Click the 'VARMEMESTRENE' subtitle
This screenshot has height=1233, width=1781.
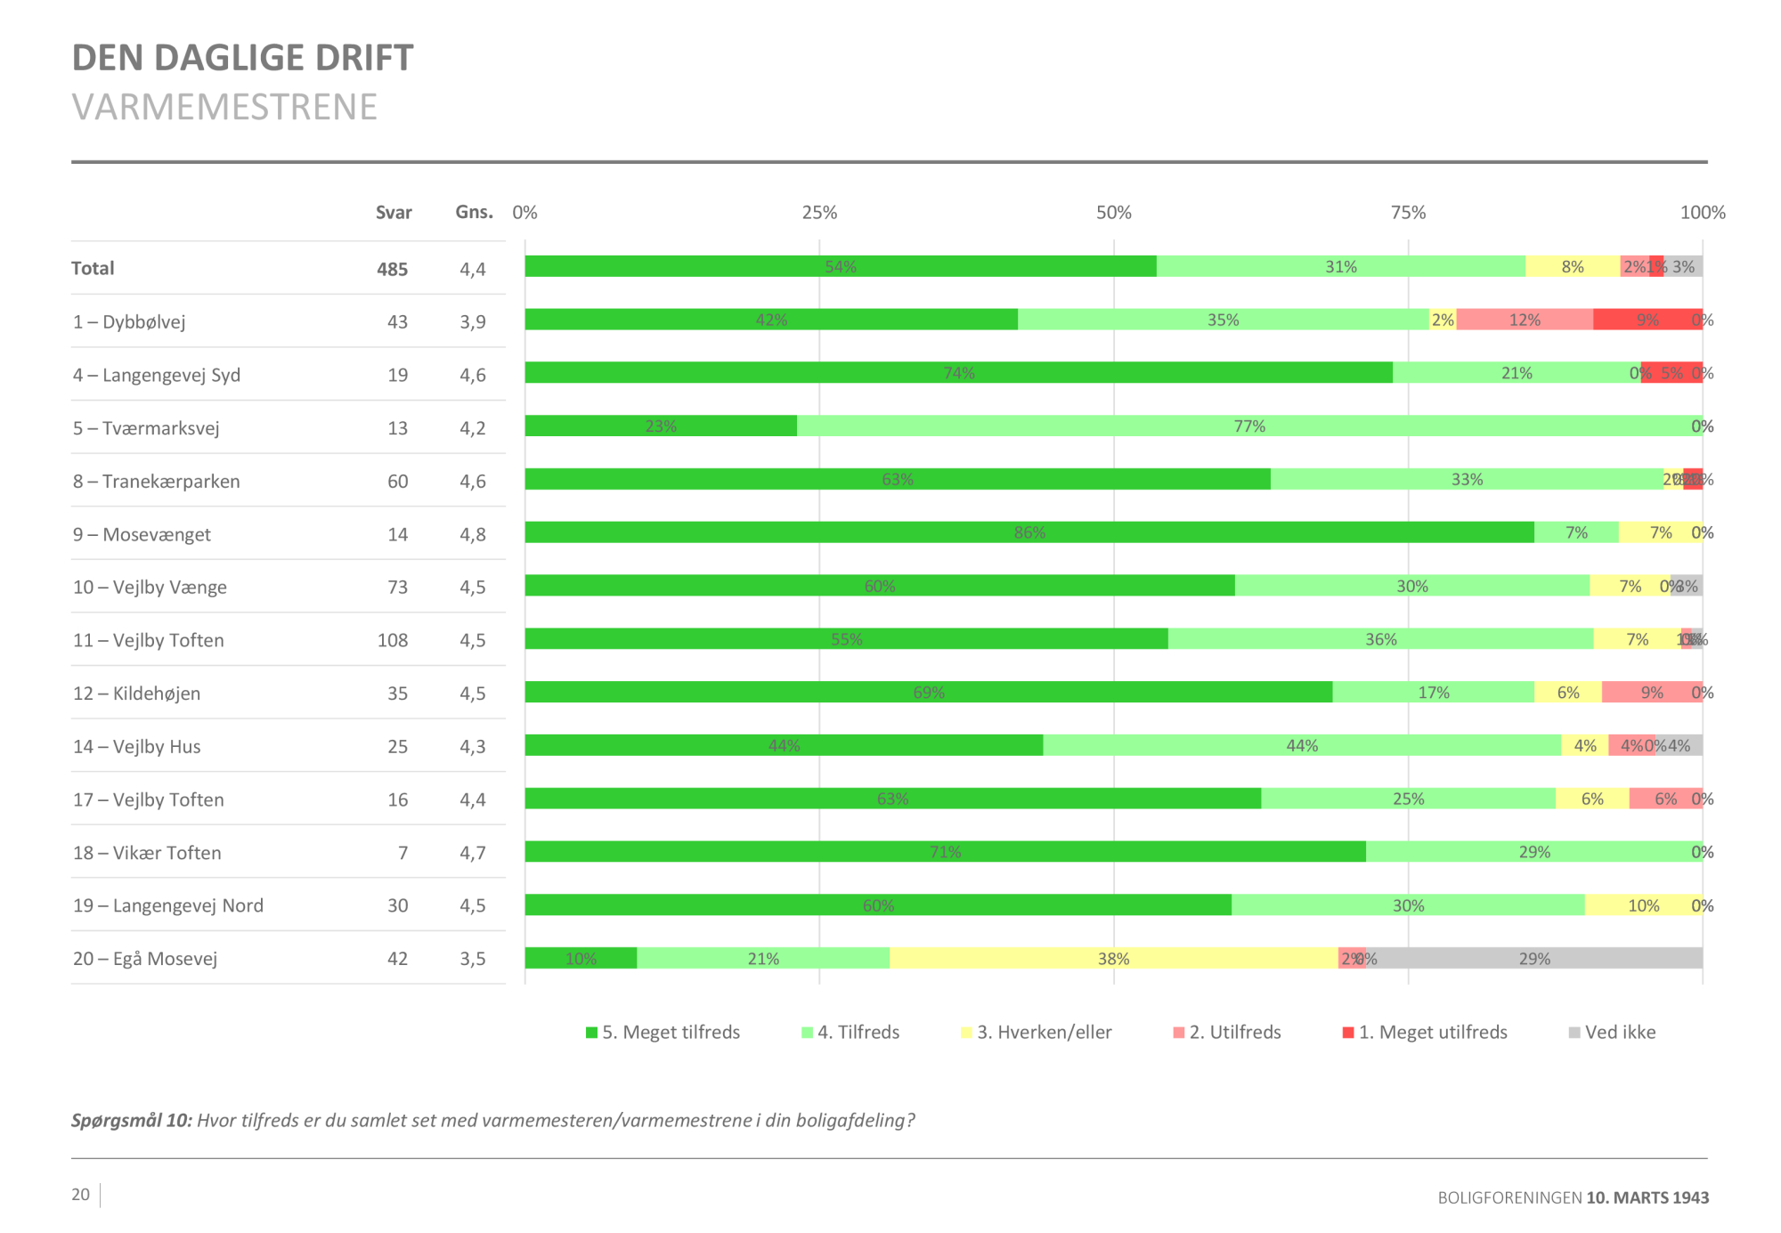(x=224, y=107)
